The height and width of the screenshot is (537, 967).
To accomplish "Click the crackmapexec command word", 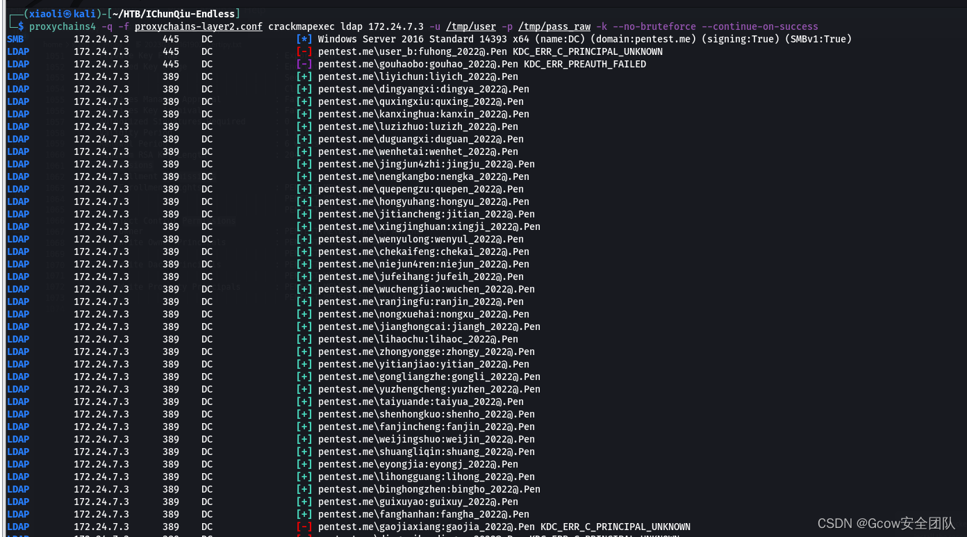I will 301,26.
